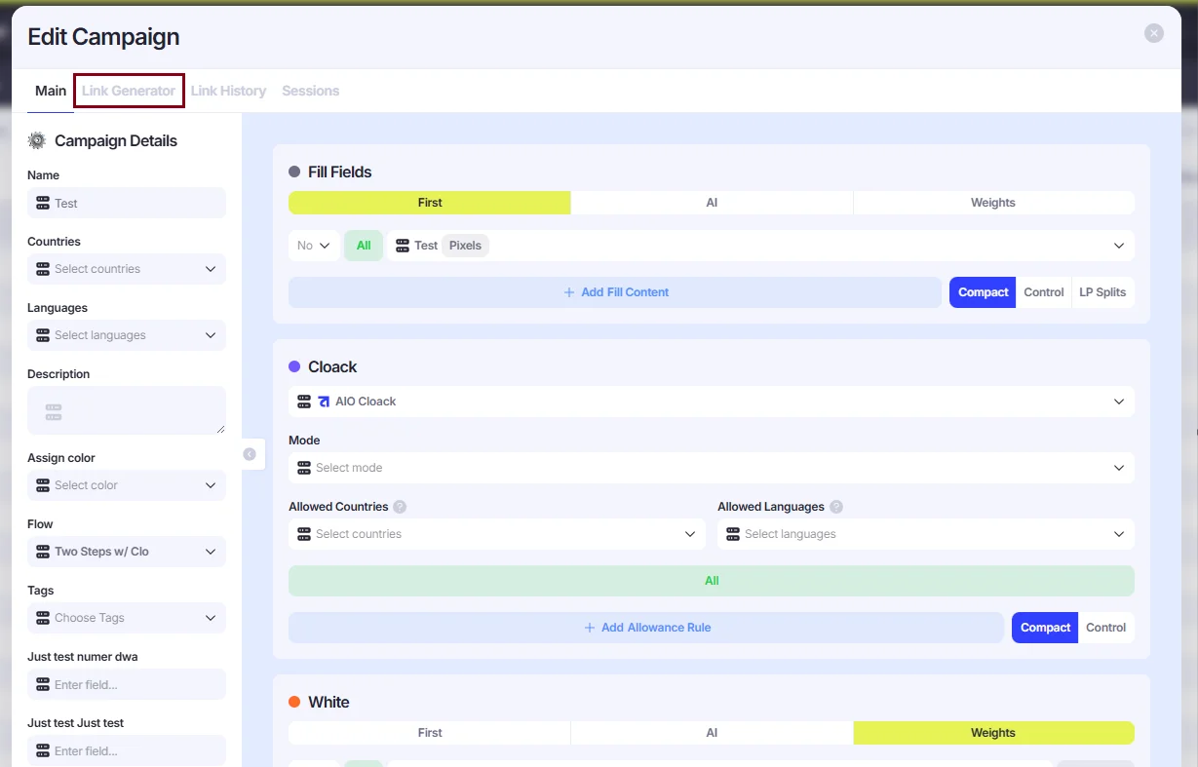Open the Flow dropdown

coord(127,552)
